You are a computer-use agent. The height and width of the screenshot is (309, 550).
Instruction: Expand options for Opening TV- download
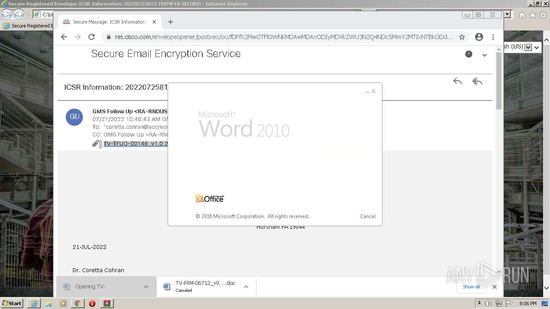[146, 287]
